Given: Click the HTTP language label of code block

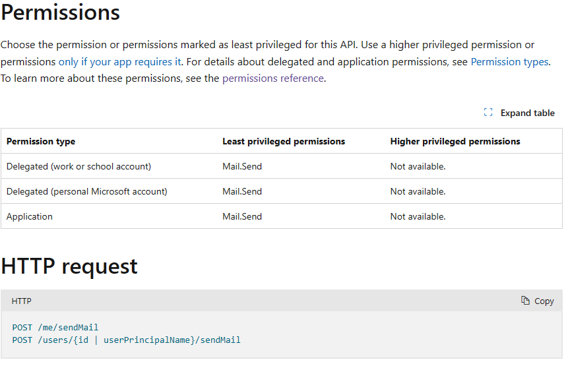Looking at the screenshot, I should coord(22,301).
